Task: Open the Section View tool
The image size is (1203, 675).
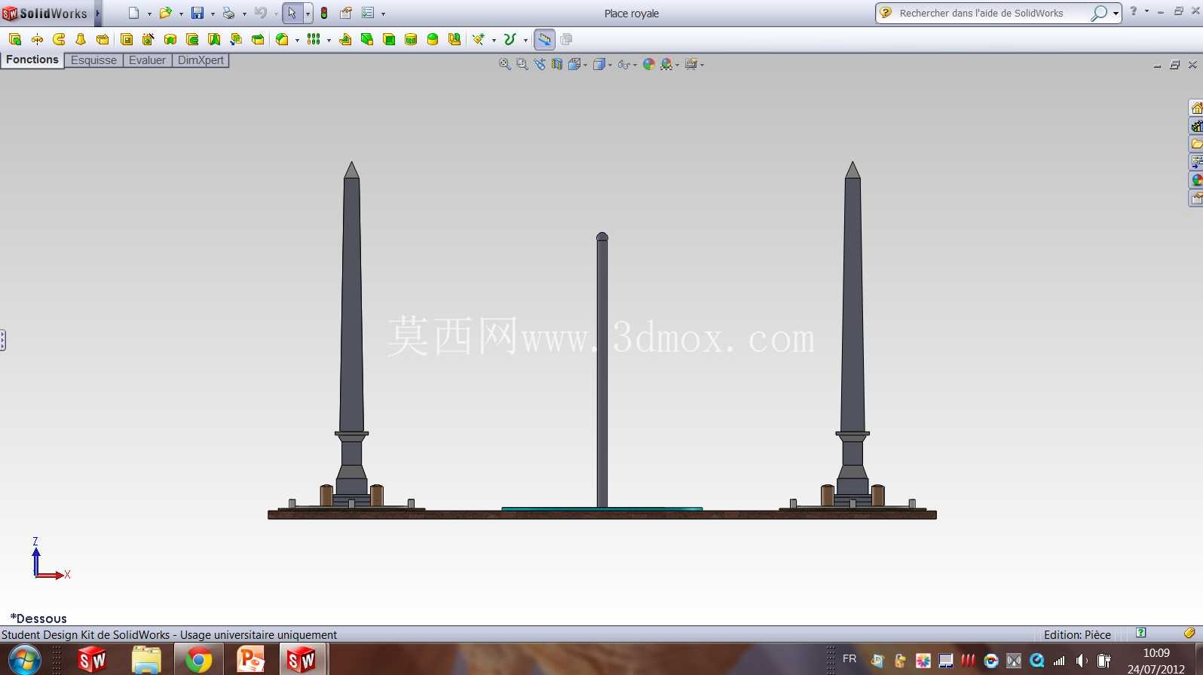Action: pyautogui.click(x=556, y=65)
